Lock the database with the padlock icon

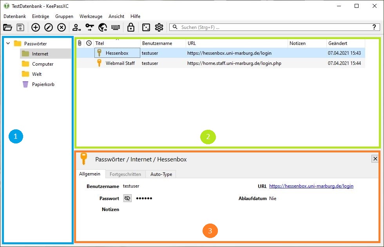pos(131,27)
